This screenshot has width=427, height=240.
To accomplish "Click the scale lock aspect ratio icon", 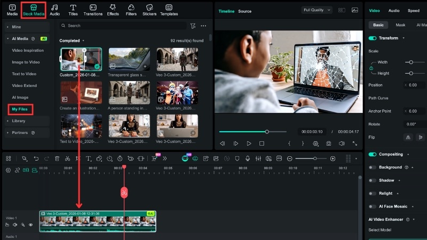I will point(371,68).
